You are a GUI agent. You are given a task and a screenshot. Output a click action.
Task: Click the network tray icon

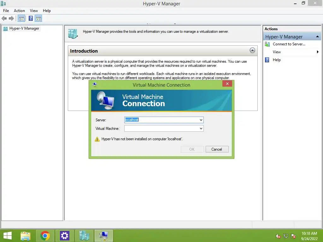[x=286, y=236]
